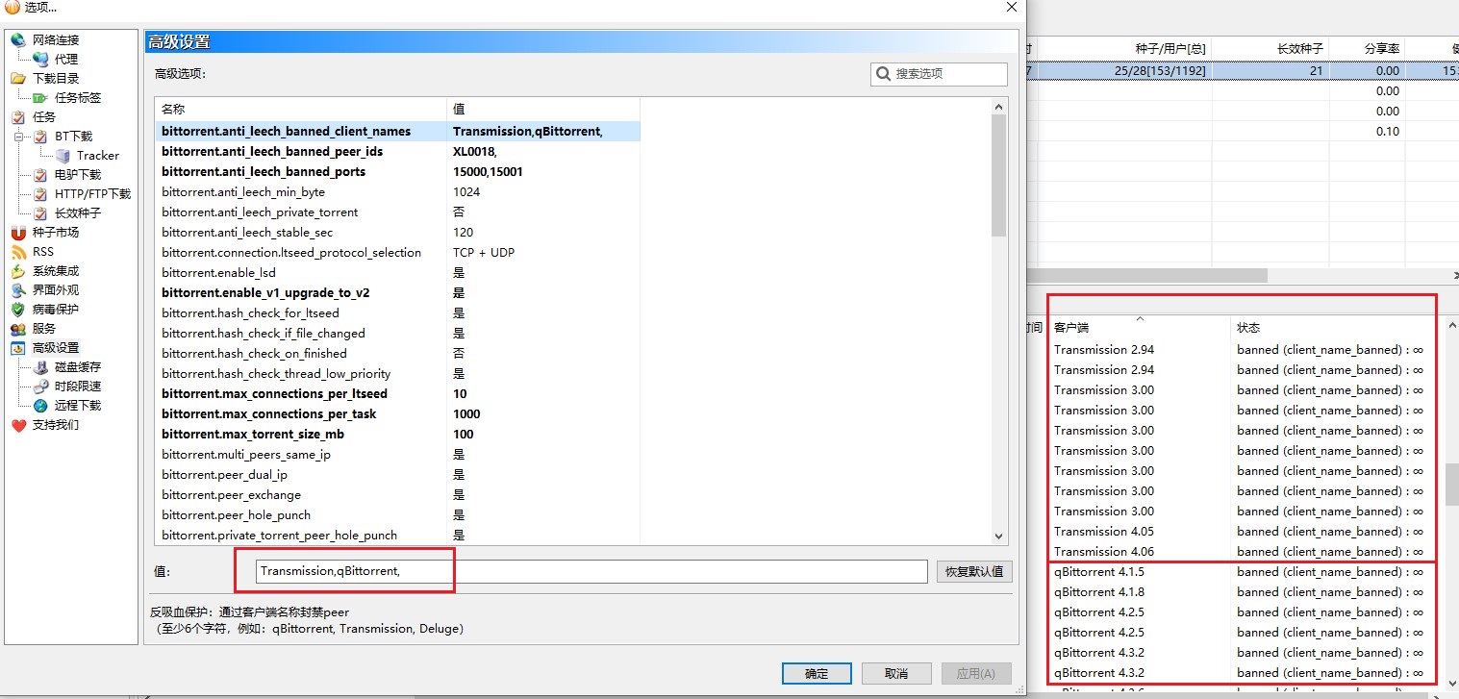
Task: Click 种子/用户[总] column header in main window
Action: pyautogui.click(x=1124, y=48)
